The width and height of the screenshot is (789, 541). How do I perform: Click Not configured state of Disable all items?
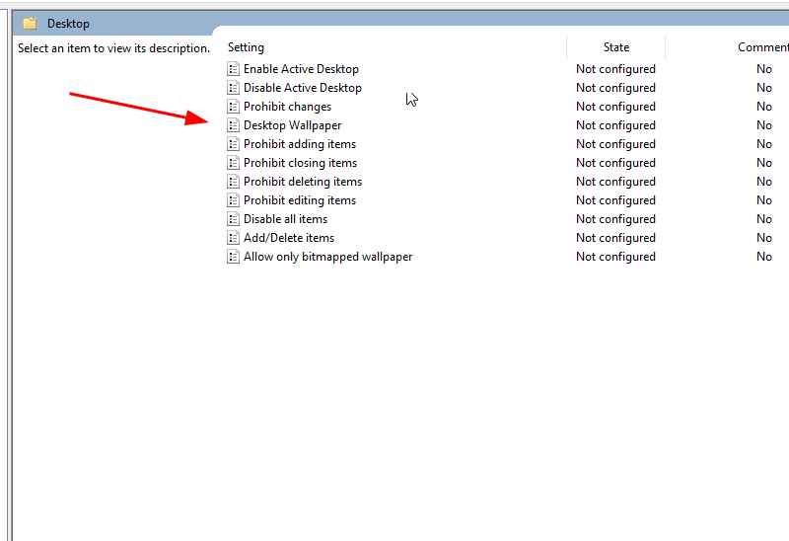pyautogui.click(x=615, y=219)
